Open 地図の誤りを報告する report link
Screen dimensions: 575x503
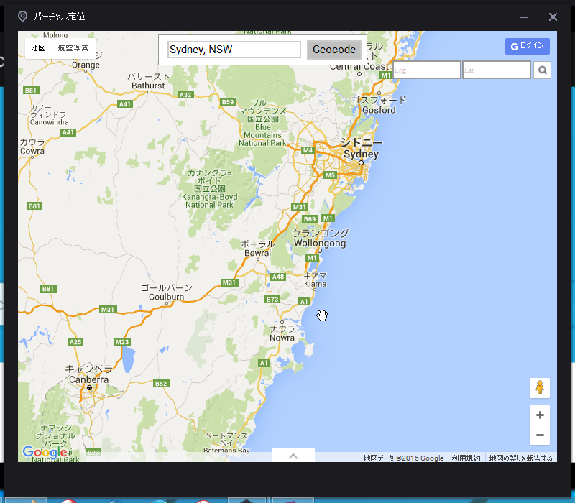[x=520, y=458]
